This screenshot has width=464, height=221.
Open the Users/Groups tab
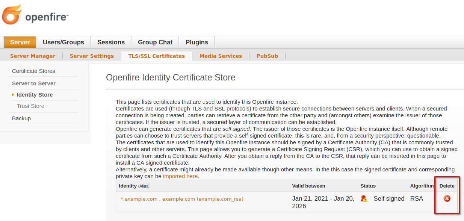click(63, 42)
